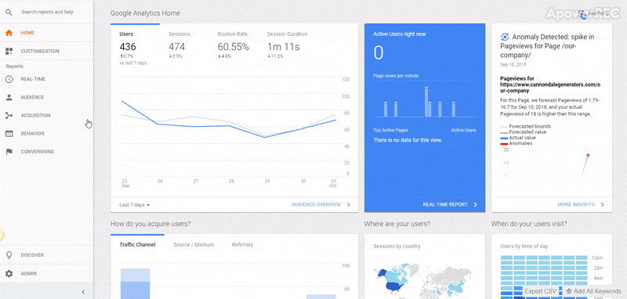This screenshot has width=627, height=299.
Task: Click the 'Where are your users?' heading
Action: pos(397,224)
